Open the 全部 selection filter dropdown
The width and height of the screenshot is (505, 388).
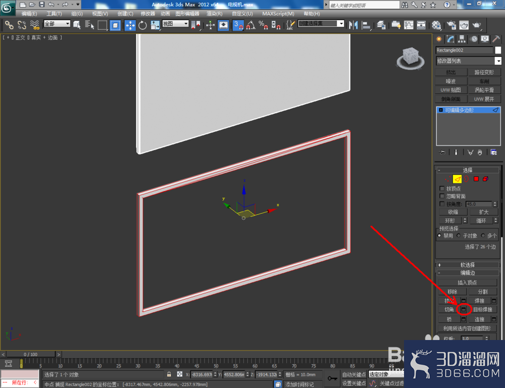[x=57, y=24]
